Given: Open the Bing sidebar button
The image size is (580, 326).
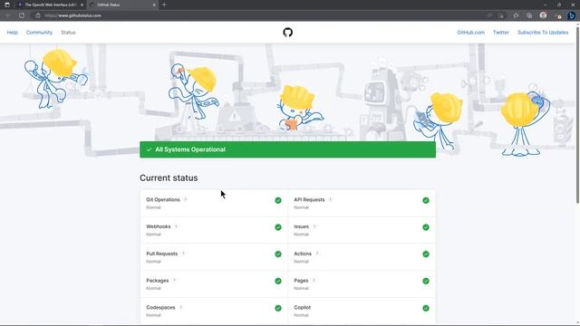Looking at the screenshot, I should [571, 15].
